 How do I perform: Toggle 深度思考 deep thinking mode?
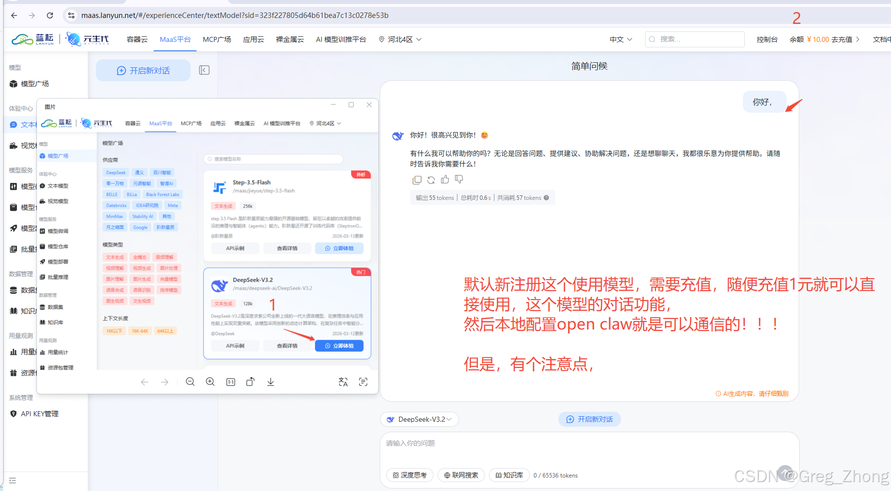(x=410, y=475)
